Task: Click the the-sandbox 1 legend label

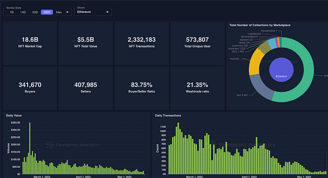Action: (x=269, y=31)
